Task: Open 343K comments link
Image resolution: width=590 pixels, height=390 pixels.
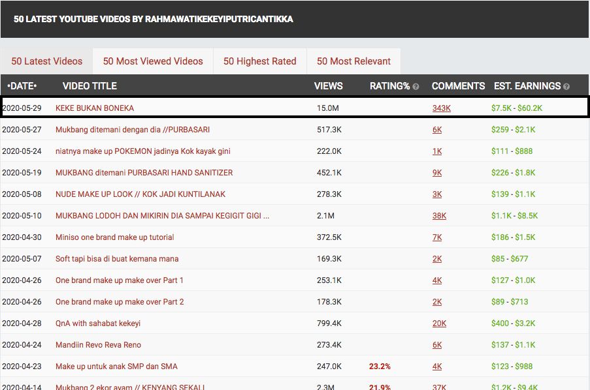Action: tap(441, 108)
